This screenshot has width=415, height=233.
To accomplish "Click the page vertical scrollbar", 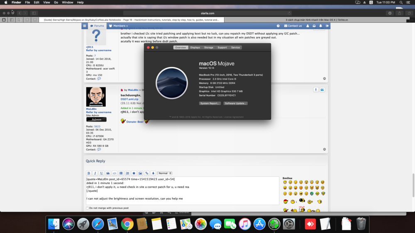I will pyautogui.click(x=413, y=185).
